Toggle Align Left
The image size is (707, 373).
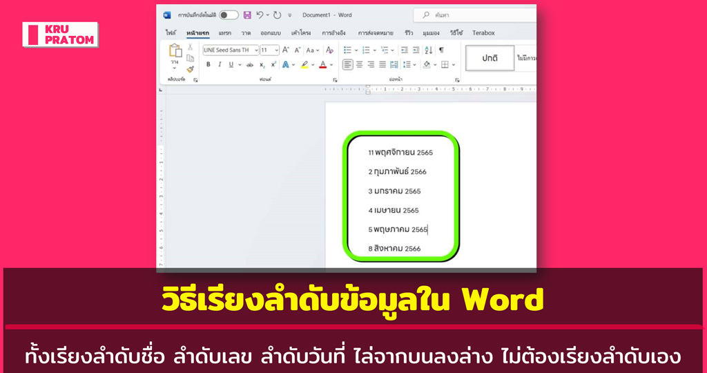pyautogui.click(x=348, y=65)
